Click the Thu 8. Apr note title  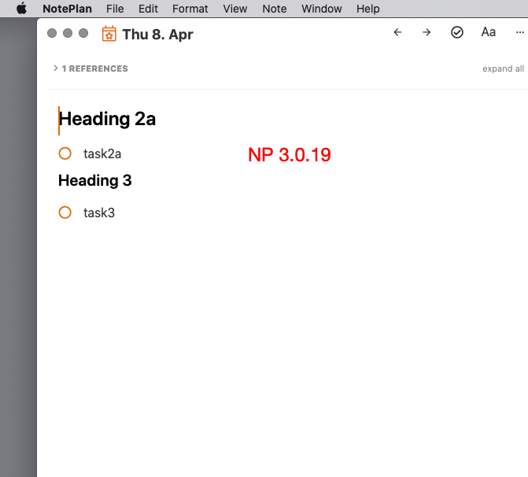pos(157,35)
